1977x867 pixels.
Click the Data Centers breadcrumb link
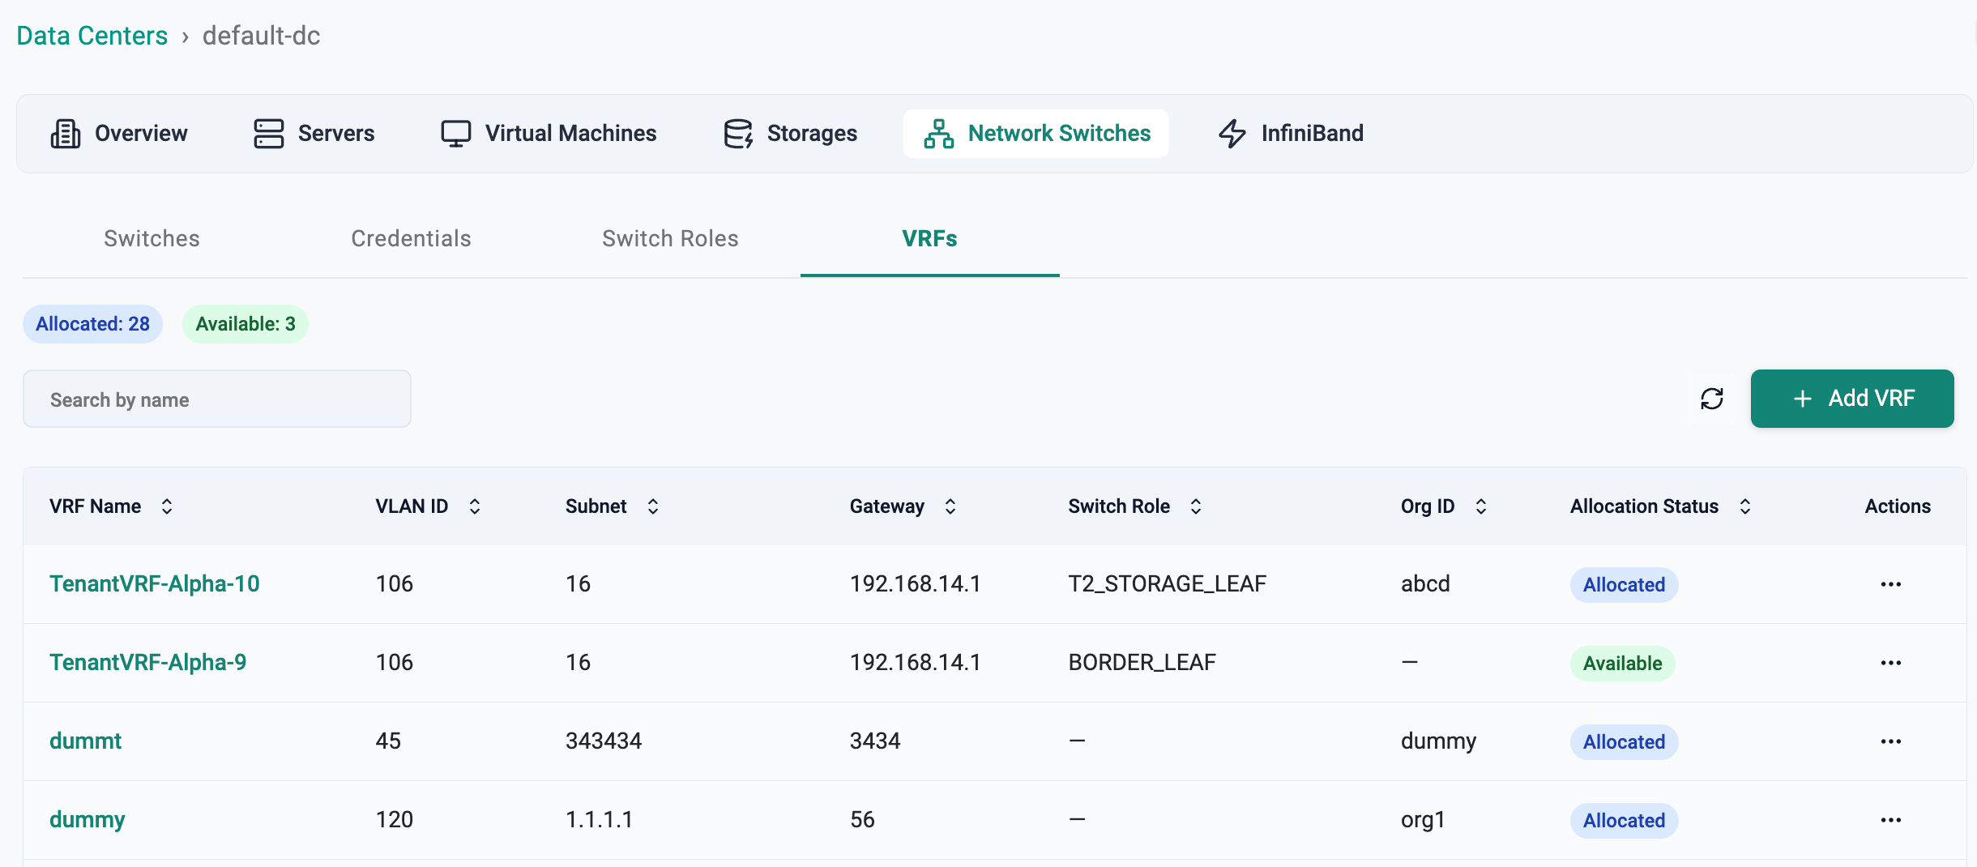pos(92,36)
